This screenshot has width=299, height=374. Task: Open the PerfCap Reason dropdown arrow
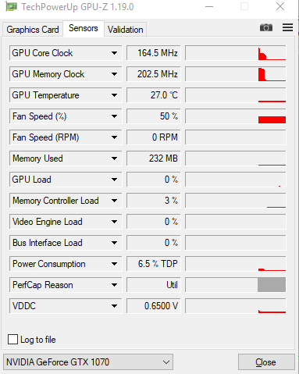(x=114, y=285)
